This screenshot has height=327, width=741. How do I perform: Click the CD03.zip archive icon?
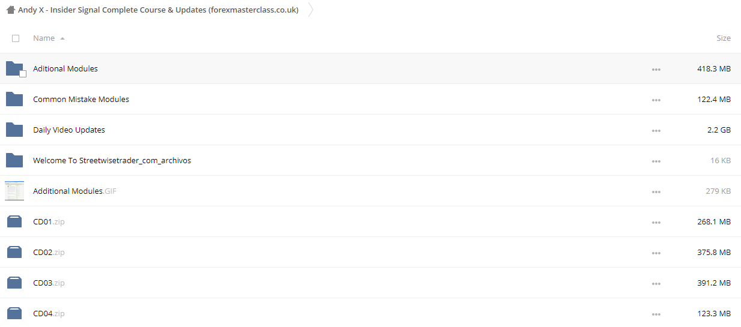click(14, 283)
